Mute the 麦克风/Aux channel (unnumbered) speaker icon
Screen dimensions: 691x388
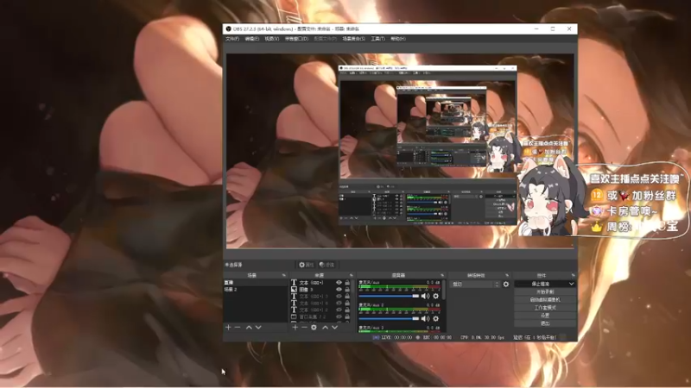(x=425, y=296)
